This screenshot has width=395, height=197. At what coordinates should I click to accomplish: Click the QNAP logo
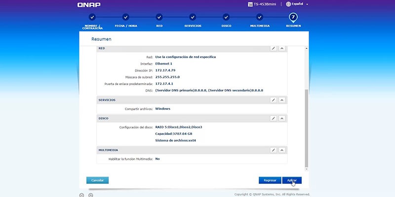click(x=89, y=4)
